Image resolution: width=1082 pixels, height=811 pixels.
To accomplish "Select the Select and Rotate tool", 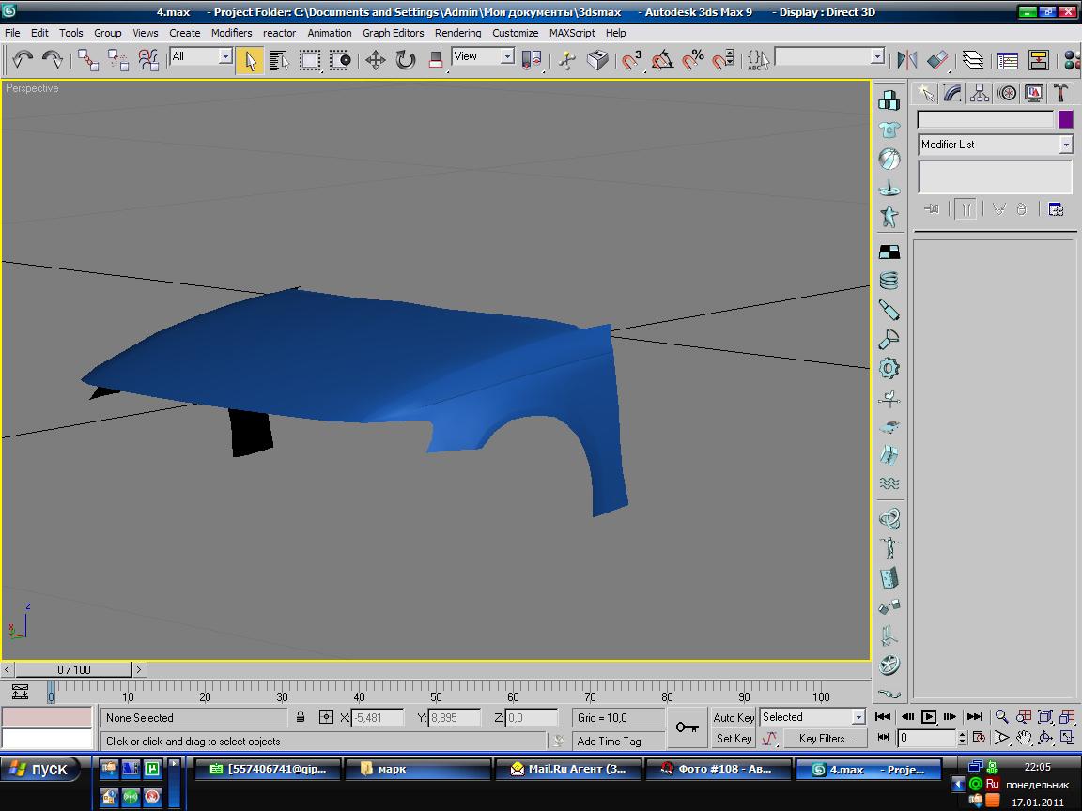I will (406, 60).
